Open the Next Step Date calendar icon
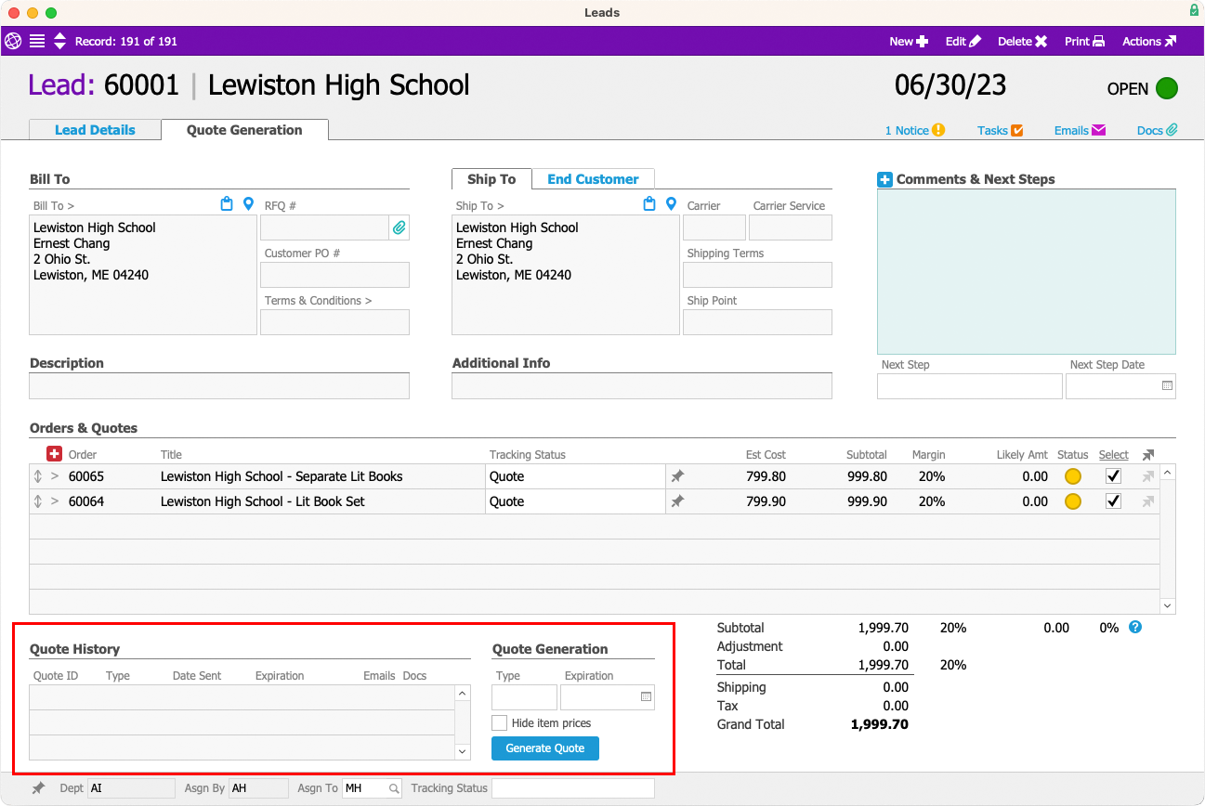 tap(1167, 385)
